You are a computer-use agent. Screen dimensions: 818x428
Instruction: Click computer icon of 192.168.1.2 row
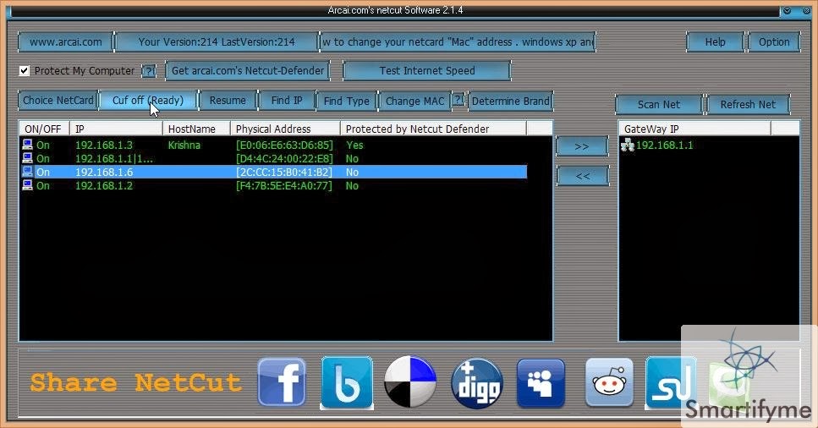28,185
